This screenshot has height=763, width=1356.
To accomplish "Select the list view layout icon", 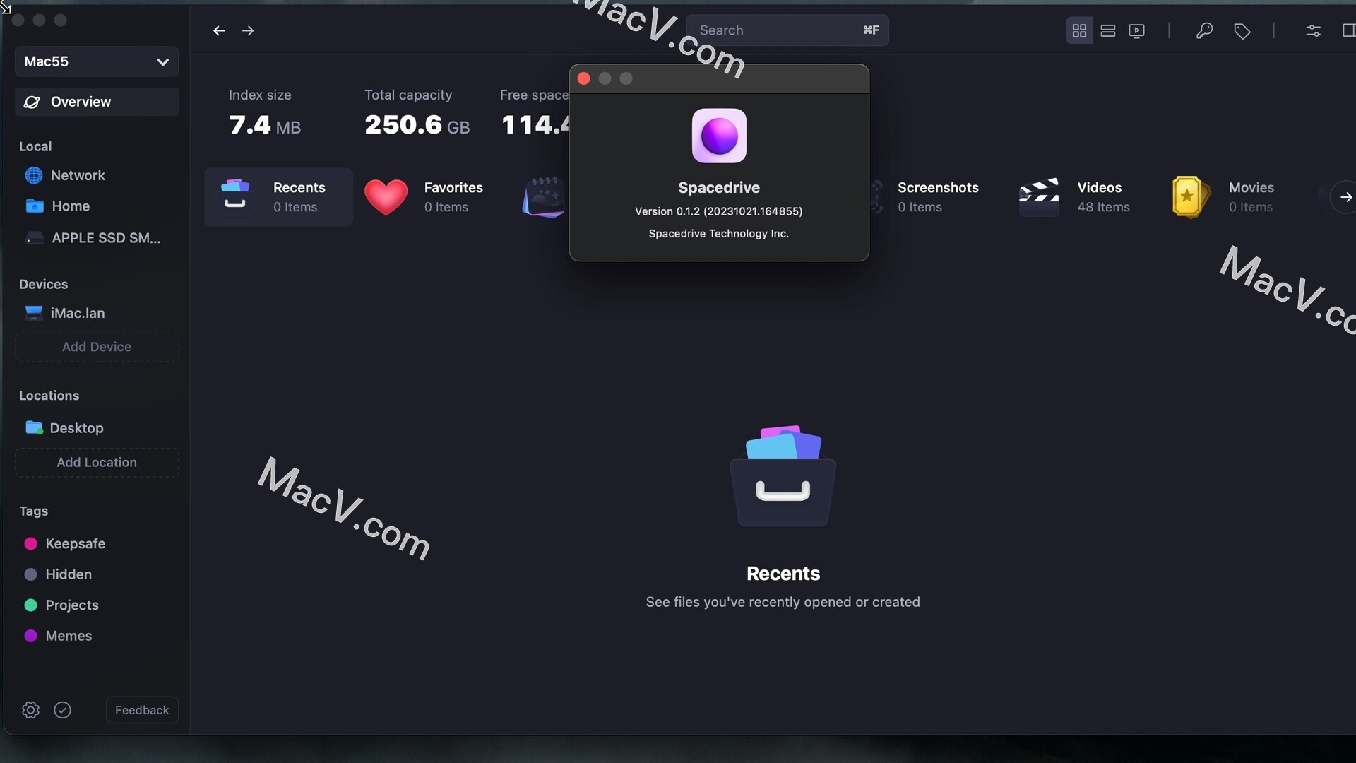I will coord(1107,30).
